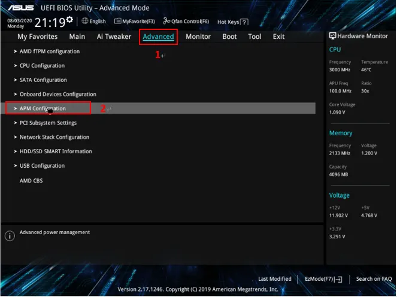This screenshot has height=297, width=397.
Task: Click the Hot Keys question mark icon
Action: 244,22
